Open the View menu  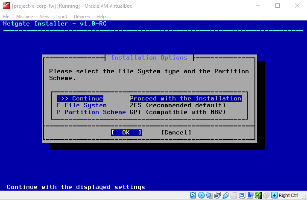(44, 17)
